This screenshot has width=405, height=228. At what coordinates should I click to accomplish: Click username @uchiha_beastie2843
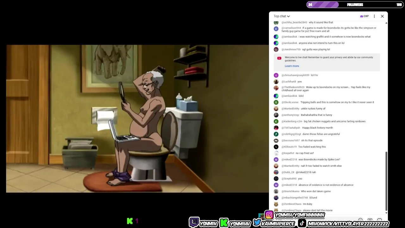click(294, 22)
